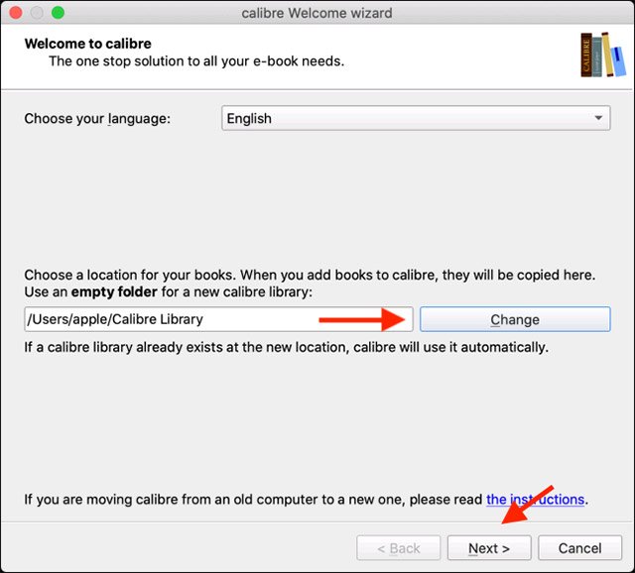635x573 pixels.
Task: Click the library path input field
Action: [218, 319]
